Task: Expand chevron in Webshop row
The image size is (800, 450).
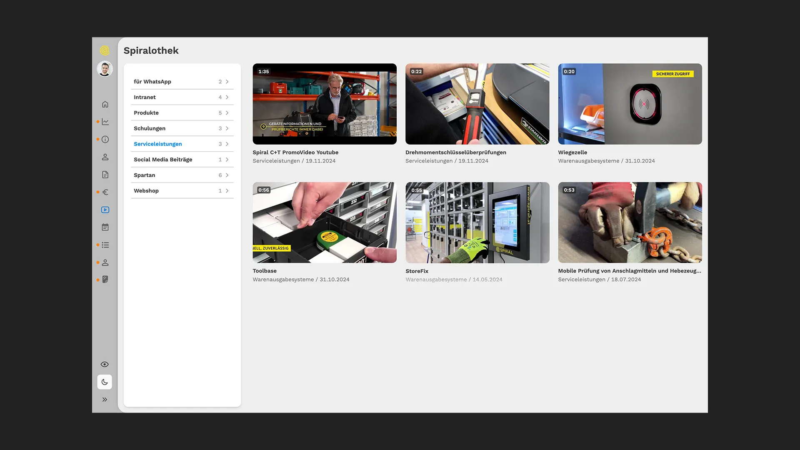Action: pos(227,191)
